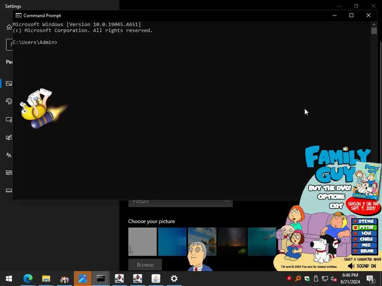
Task: Choose gray first background picture thumbnail
Action: pyautogui.click(x=143, y=241)
